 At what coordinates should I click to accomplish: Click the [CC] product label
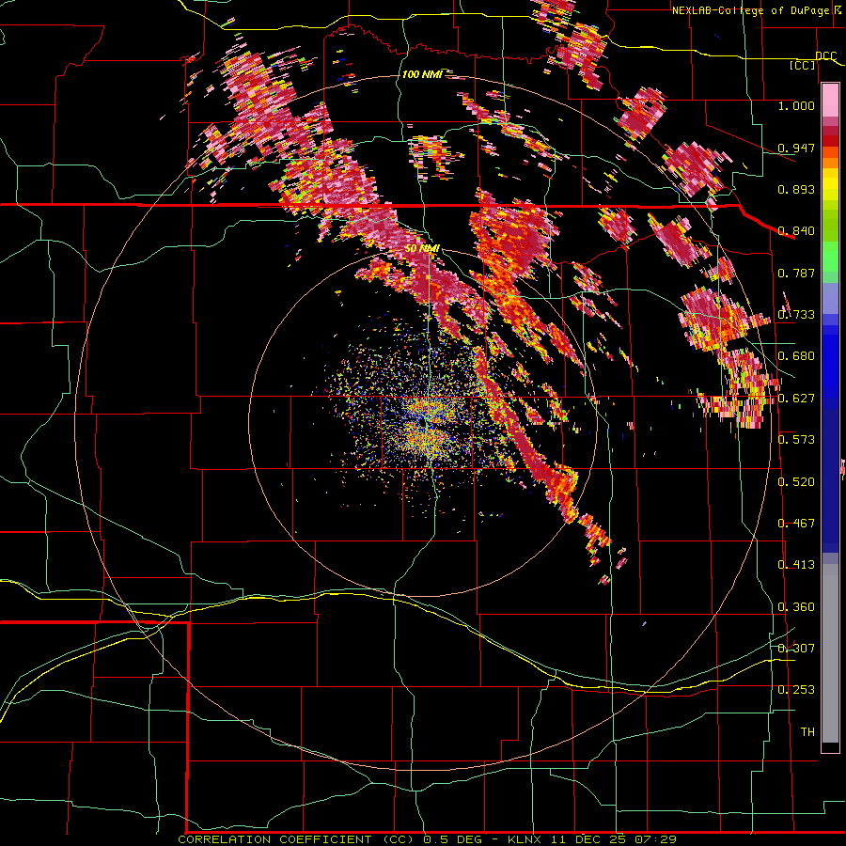point(803,65)
